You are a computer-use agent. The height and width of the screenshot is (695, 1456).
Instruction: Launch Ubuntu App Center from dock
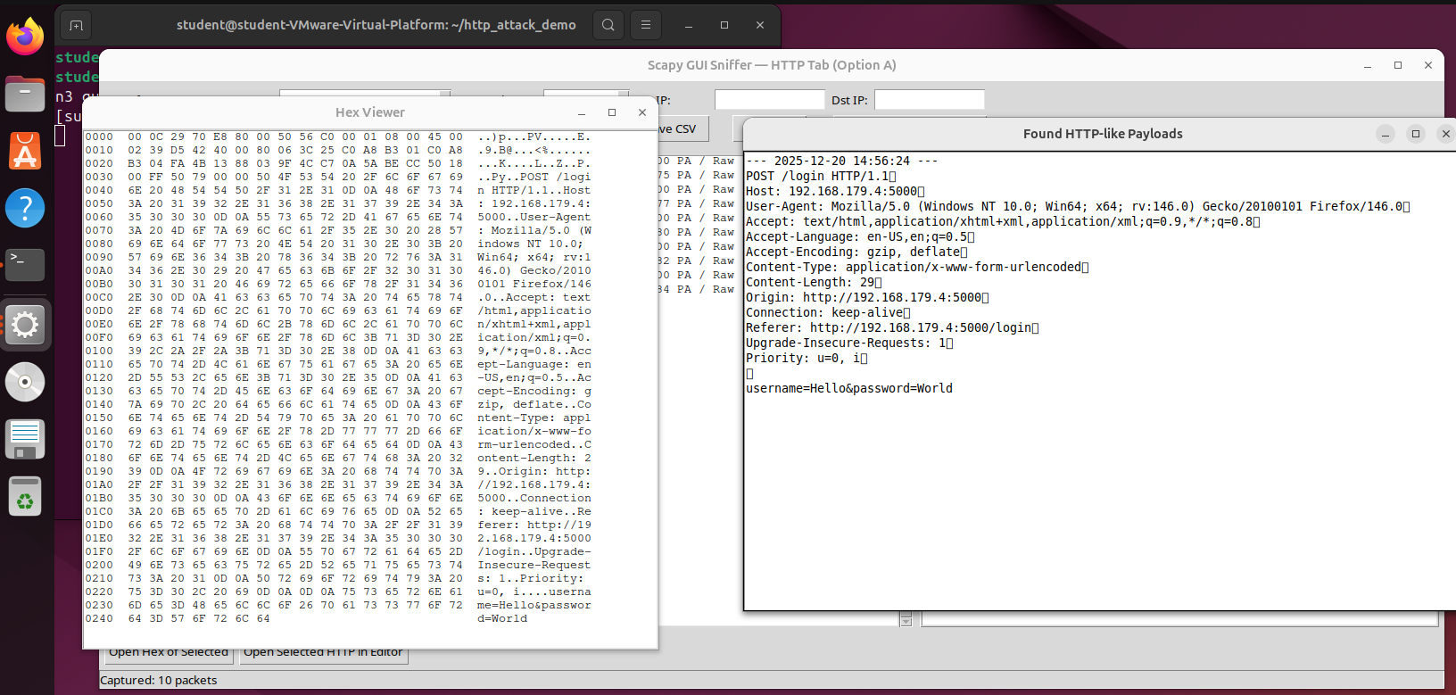(x=25, y=152)
